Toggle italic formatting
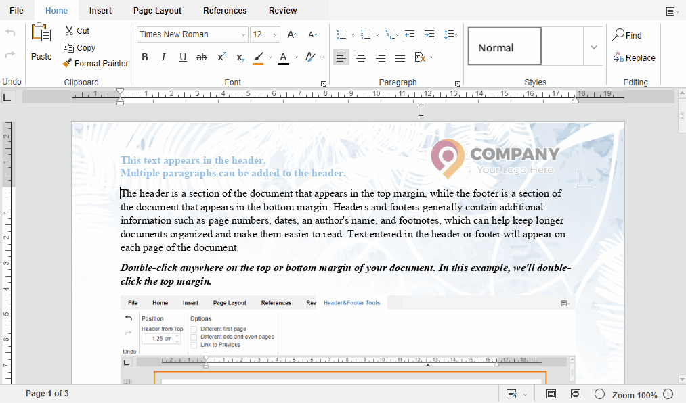 pyautogui.click(x=163, y=57)
